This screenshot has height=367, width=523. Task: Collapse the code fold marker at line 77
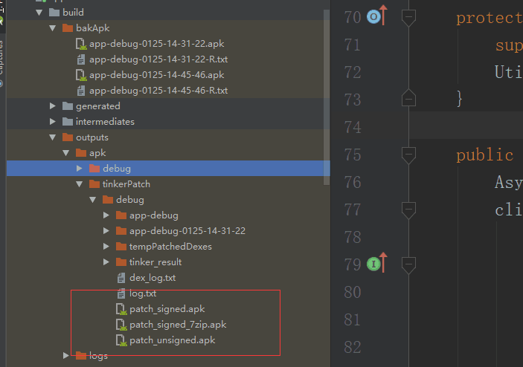408,210
